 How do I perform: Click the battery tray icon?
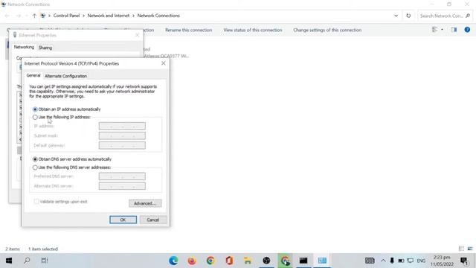point(401,261)
